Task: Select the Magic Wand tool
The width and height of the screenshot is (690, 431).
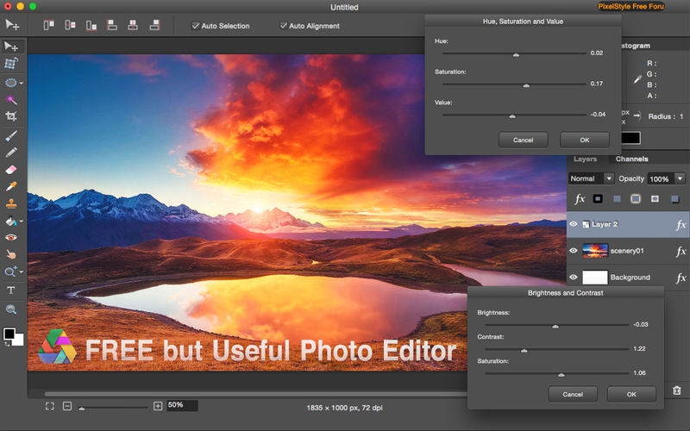Action: point(11,100)
